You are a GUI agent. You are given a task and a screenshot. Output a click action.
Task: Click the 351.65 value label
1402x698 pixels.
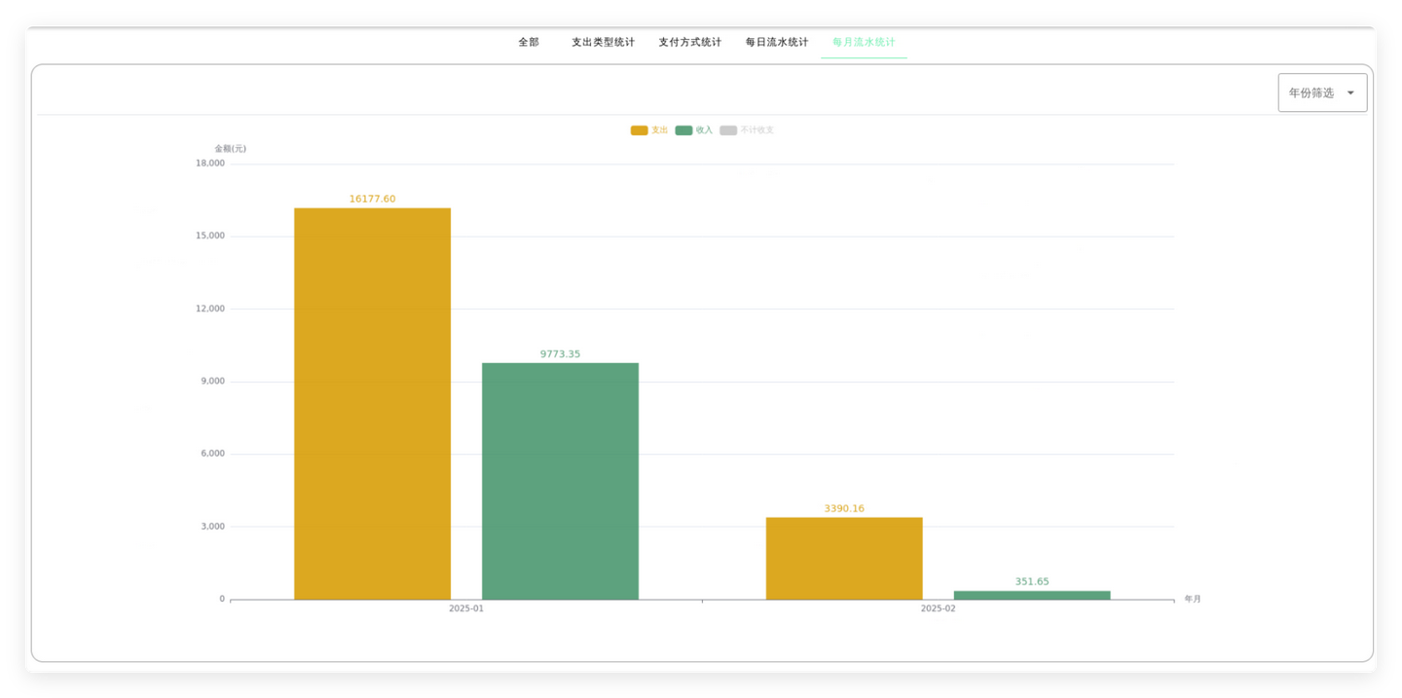pos(1030,580)
